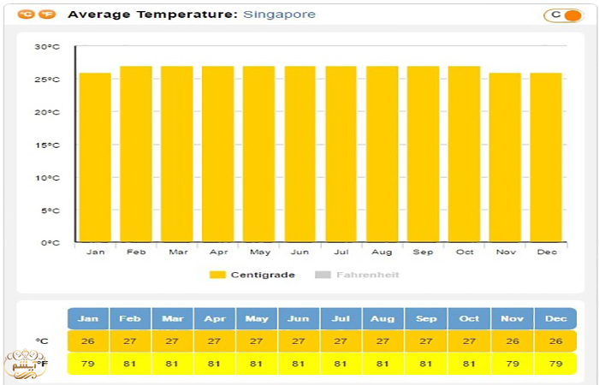Click the Sep Fahrenheit value cell 81
The image size is (599, 385).
pos(427,364)
